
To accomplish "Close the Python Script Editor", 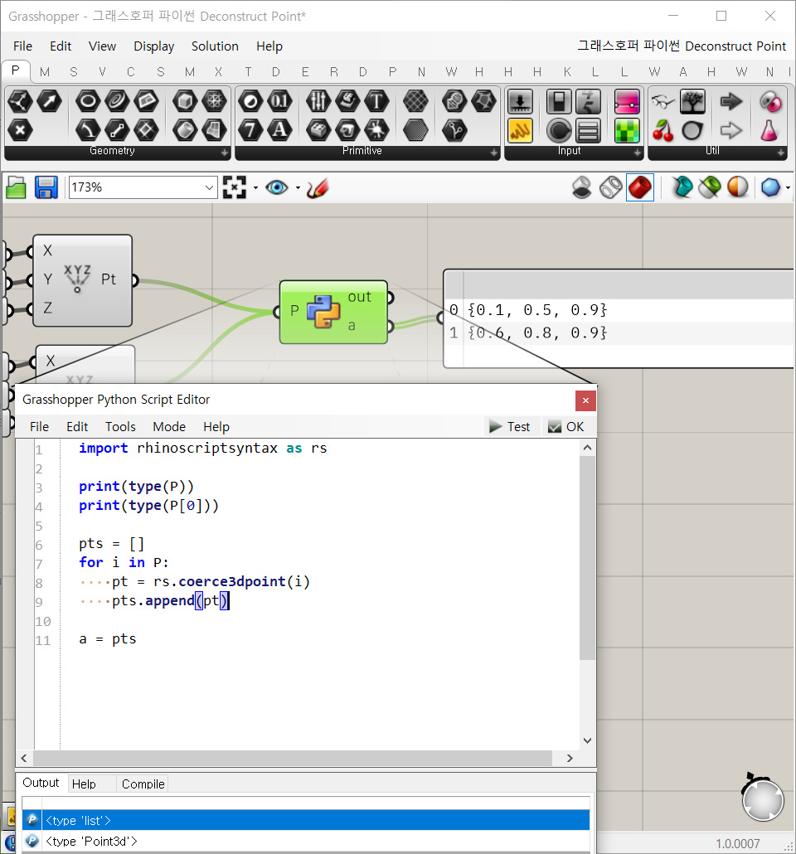I will pos(585,400).
